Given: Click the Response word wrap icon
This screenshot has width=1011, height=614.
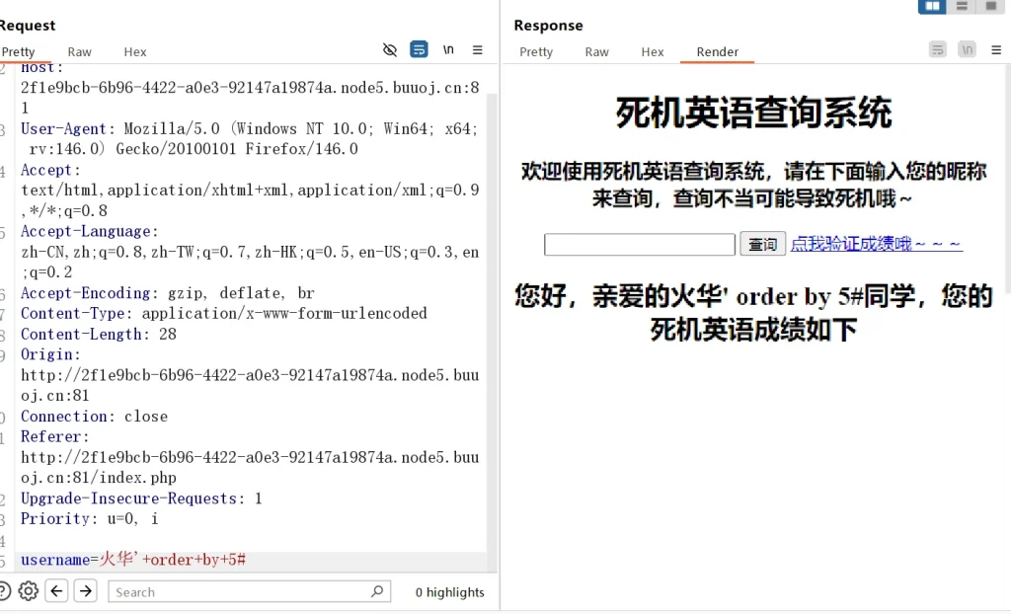Looking at the screenshot, I should click(x=938, y=49).
